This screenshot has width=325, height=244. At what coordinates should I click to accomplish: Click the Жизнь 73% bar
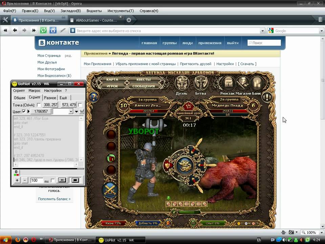click(113, 223)
